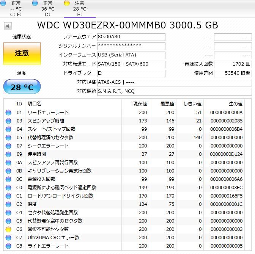Click status orb for 0B キャリブレーション再試行回数
The image size is (255, 254).
[8, 171]
